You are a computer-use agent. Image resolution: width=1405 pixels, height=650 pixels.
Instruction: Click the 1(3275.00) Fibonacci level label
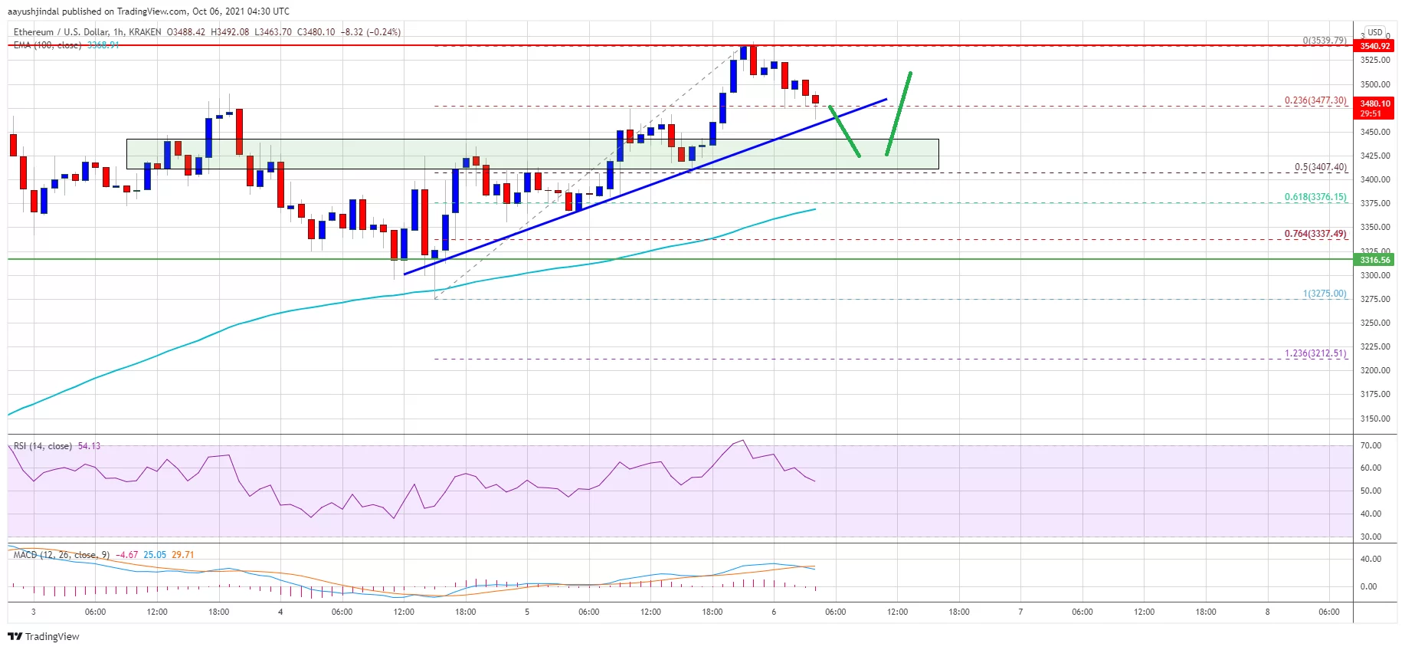[1324, 294]
